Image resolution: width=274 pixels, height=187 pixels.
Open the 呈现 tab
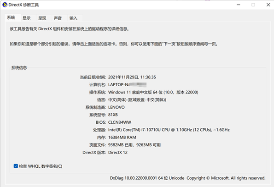pos(42,18)
